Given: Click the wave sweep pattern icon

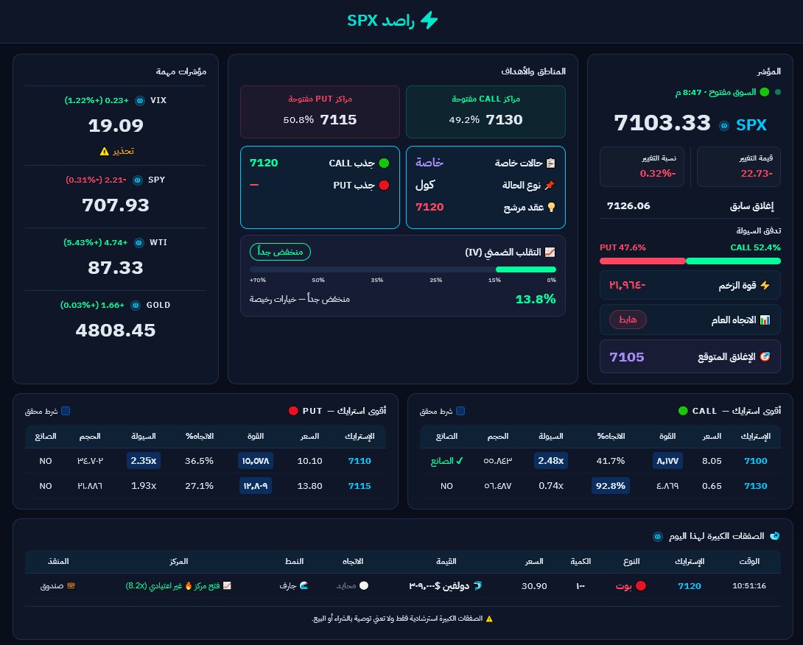Looking at the screenshot, I should click(x=304, y=585).
